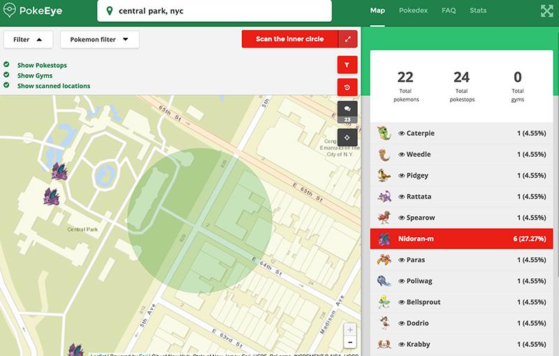This screenshot has width=559, height=356.
Task: Click the Weedle sprite icon
Action: [384, 155]
